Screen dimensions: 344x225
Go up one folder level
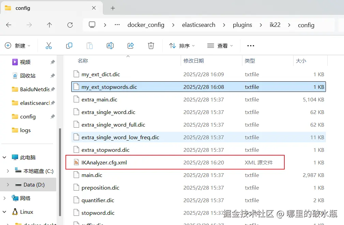49,25
